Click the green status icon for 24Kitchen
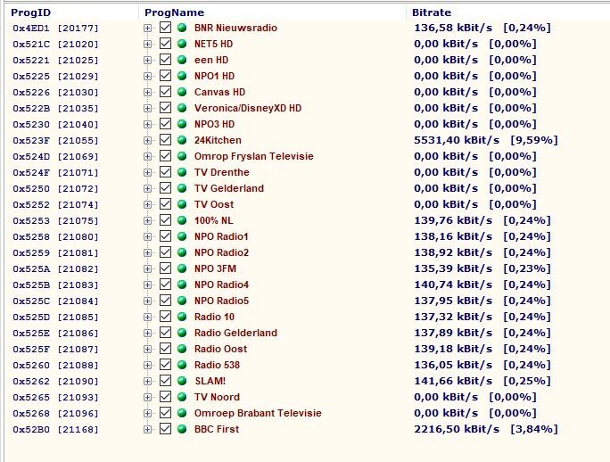 pyautogui.click(x=182, y=140)
